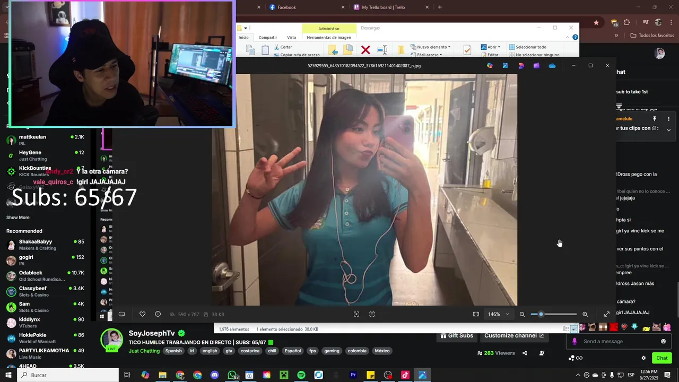Click the green Chat send button

[x=661, y=358]
